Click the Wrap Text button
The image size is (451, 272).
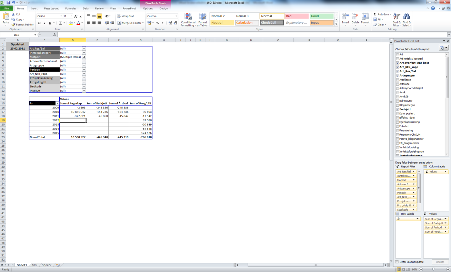126,16
